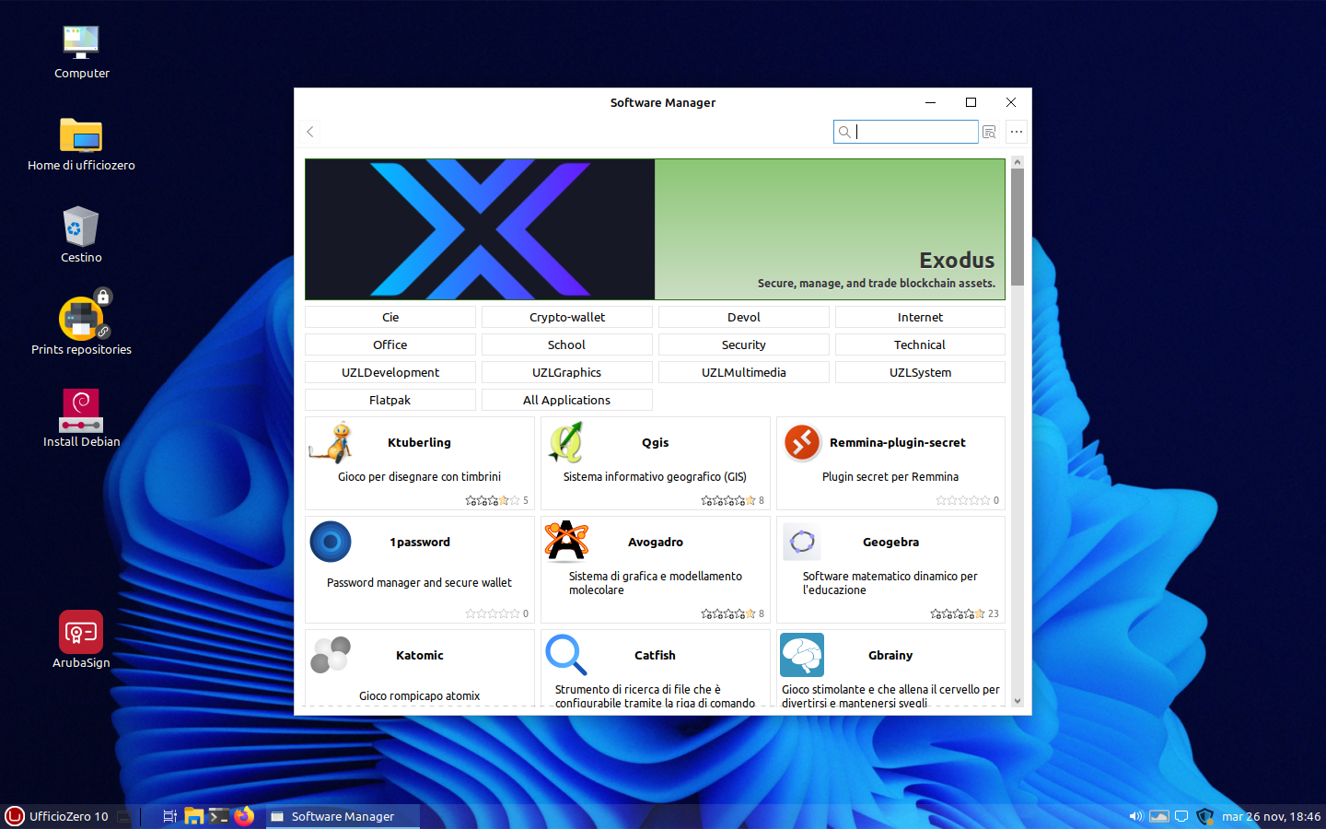This screenshot has width=1326, height=829.
Task: Open the UZLMultimedia category
Action: pyautogui.click(x=744, y=372)
